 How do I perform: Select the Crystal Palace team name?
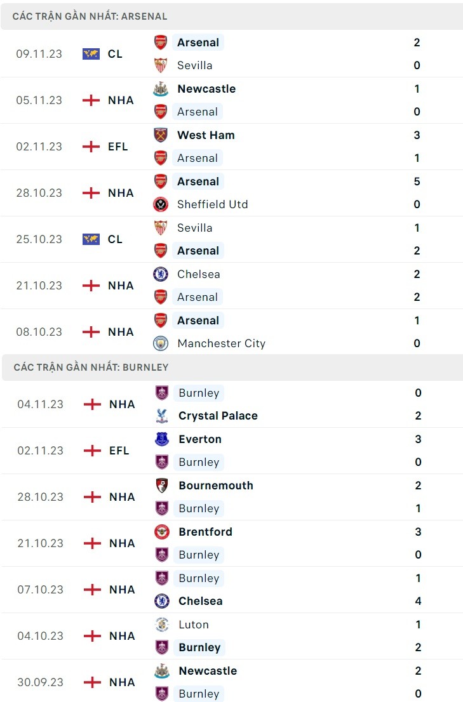click(x=218, y=416)
